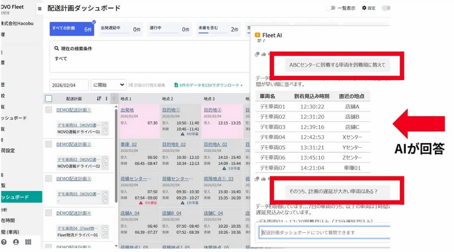454x252 pixels.
Task: Open the apps grid icon
Action: coord(28,242)
